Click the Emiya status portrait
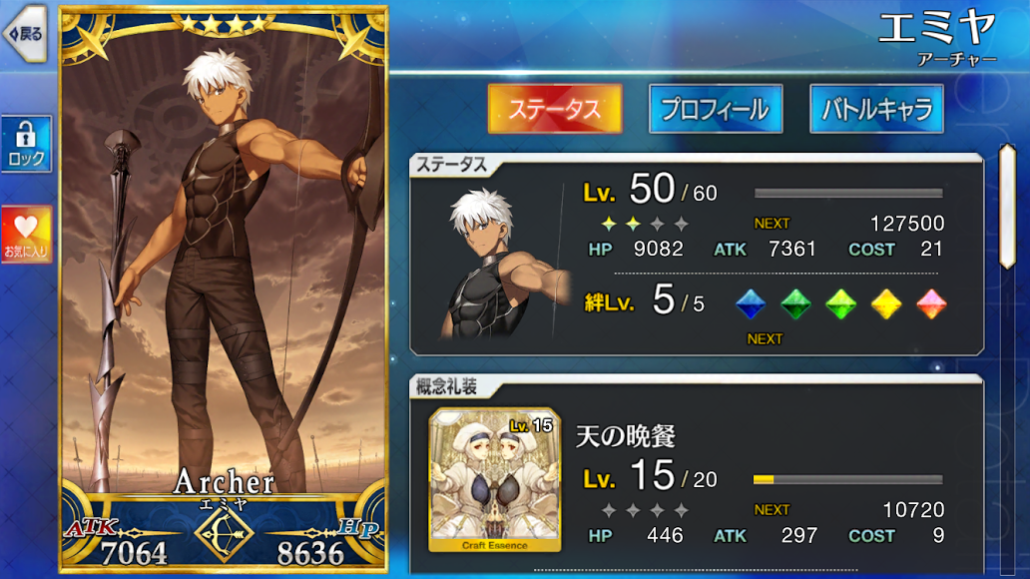The height and width of the screenshot is (579, 1030). pos(504,262)
